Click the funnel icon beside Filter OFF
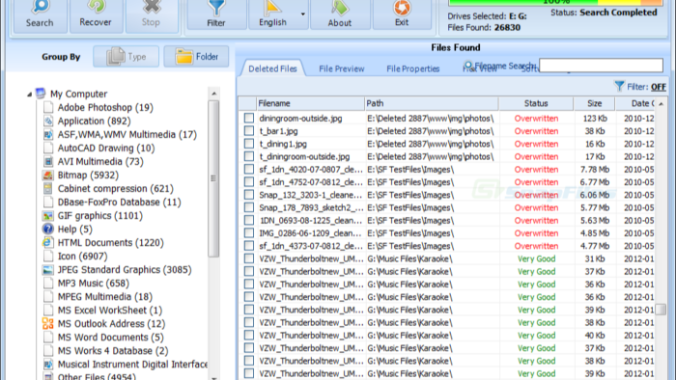 click(620, 87)
